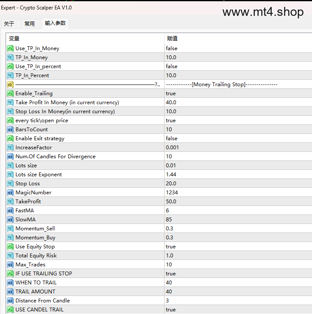312x314 pixels.
Task: Click the Enable Exit strategy boolean icon
Action: 10,139
